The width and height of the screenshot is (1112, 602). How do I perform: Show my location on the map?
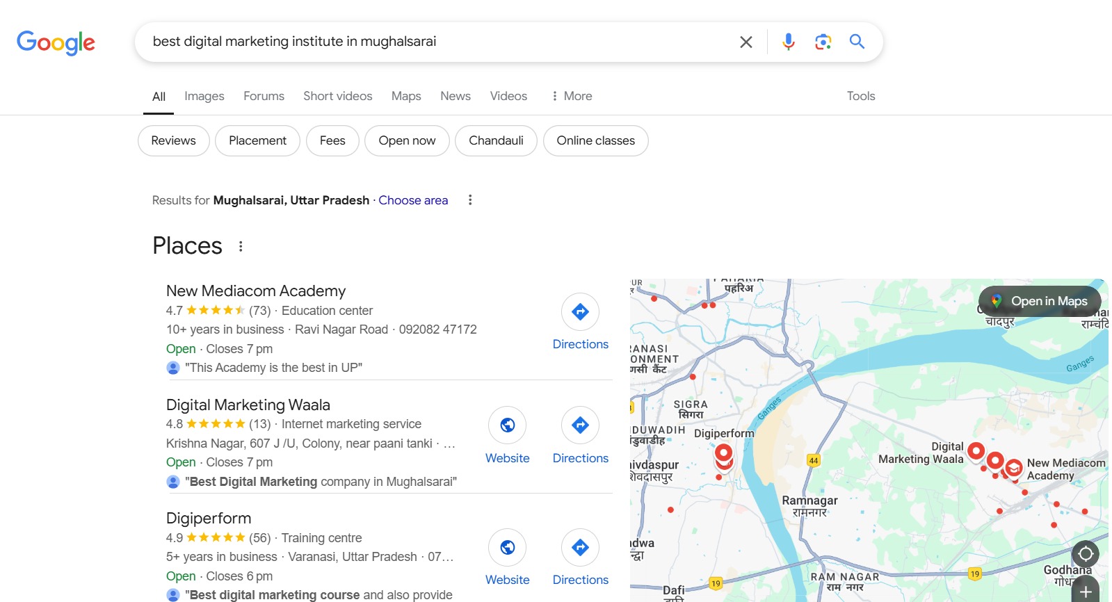click(1085, 554)
